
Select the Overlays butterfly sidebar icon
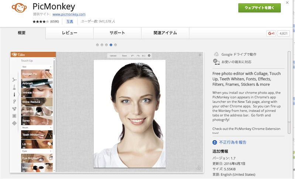pos(14,109)
